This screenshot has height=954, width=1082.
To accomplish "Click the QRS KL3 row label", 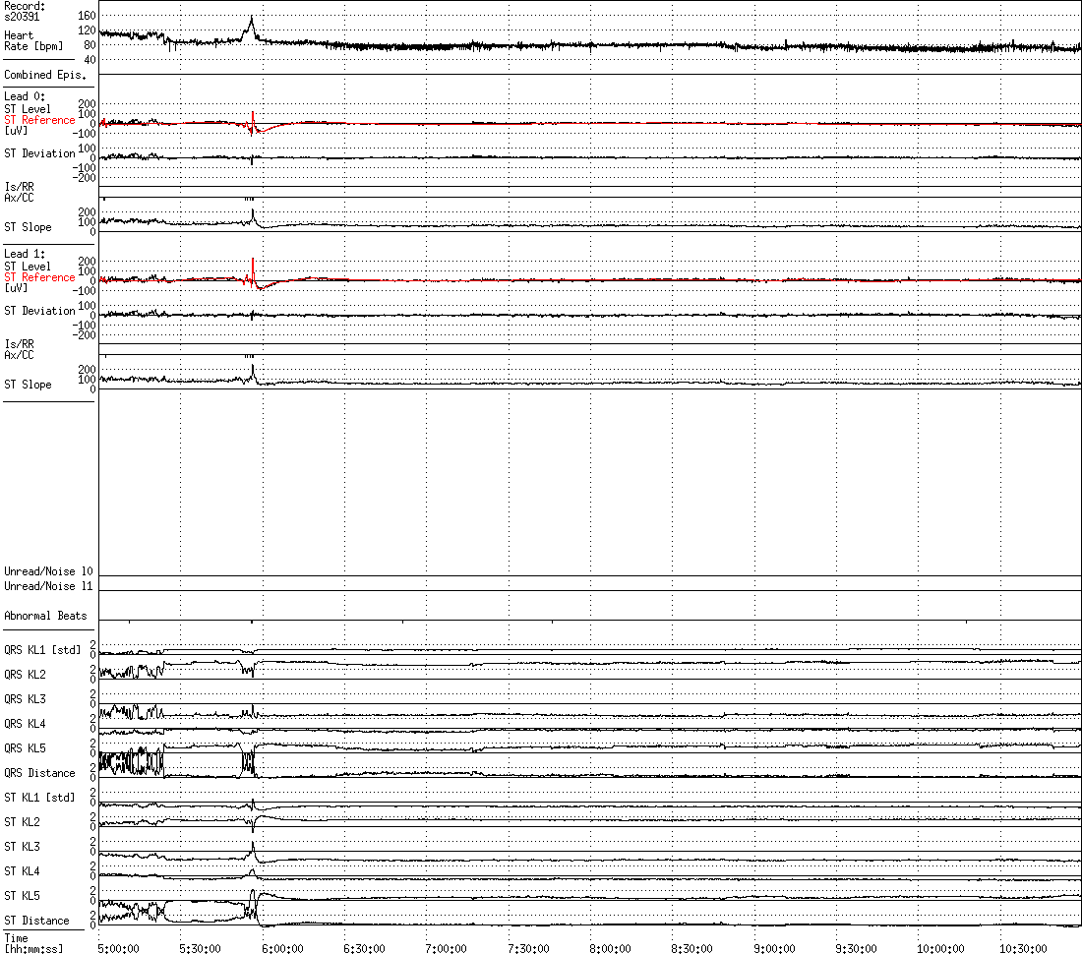I will [25, 699].
